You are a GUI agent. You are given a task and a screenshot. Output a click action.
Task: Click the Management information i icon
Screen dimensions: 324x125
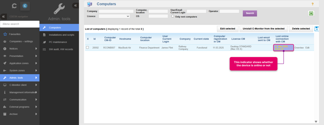[x=5, y=92]
